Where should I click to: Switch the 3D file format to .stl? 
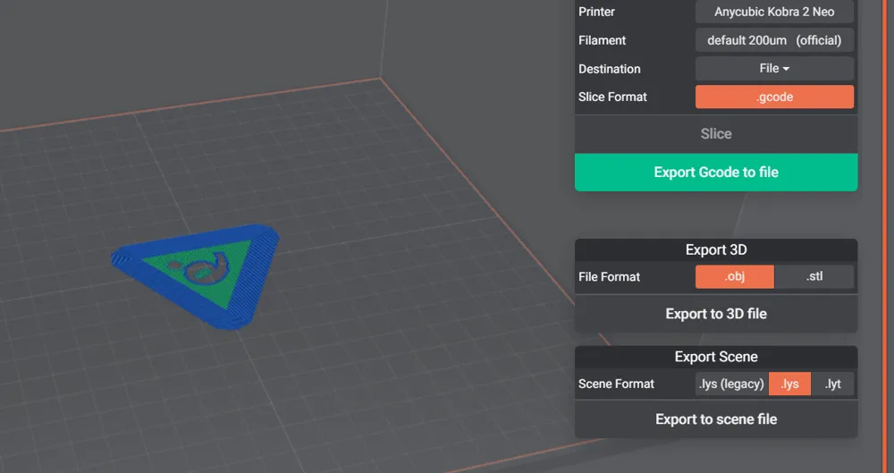[x=814, y=276]
